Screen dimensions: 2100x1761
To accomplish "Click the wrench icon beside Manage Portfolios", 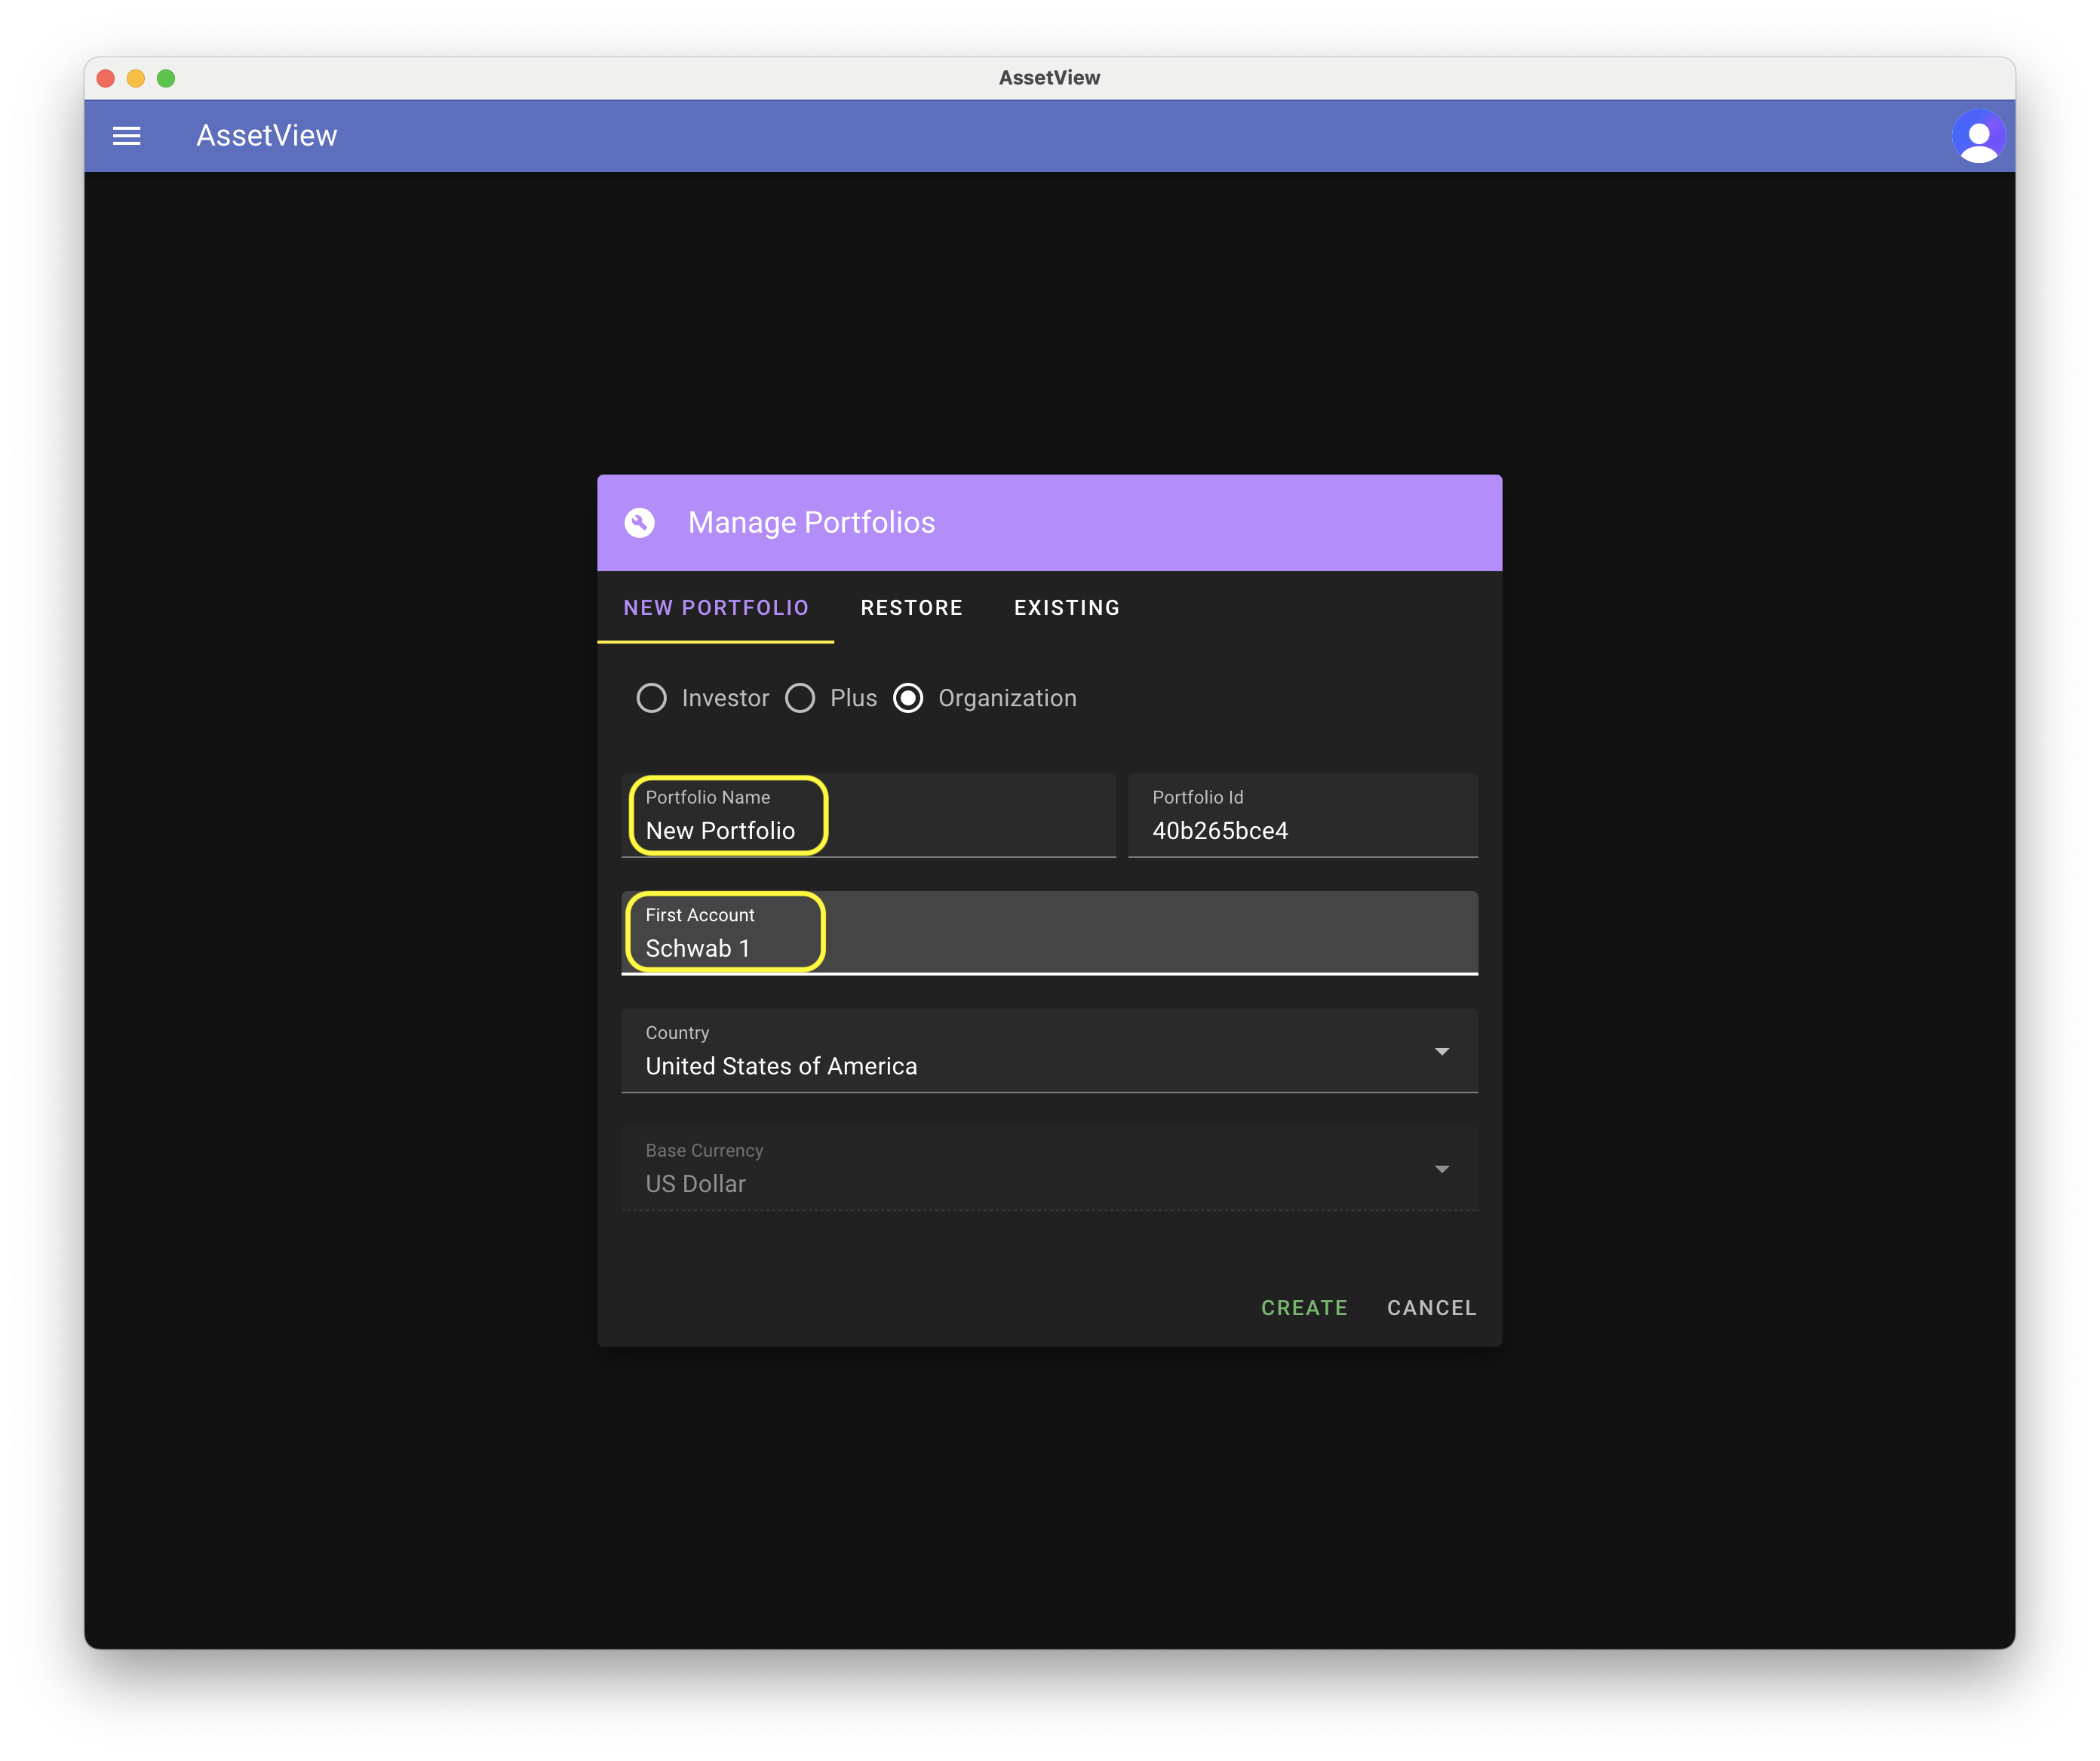I will click(640, 523).
